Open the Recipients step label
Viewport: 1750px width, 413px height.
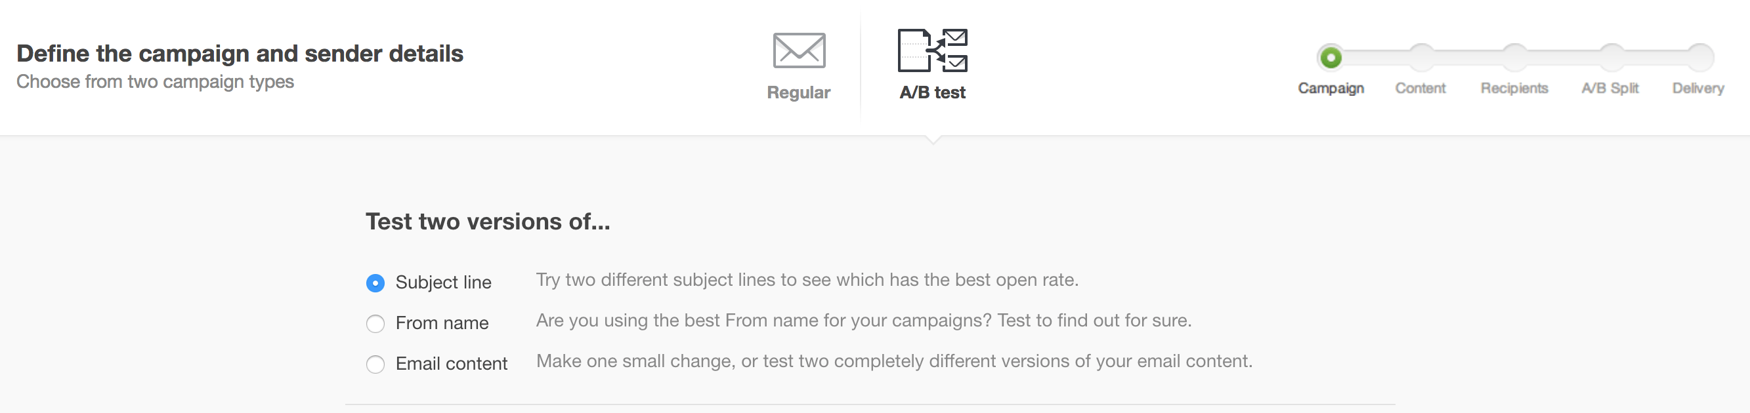(x=1514, y=88)
